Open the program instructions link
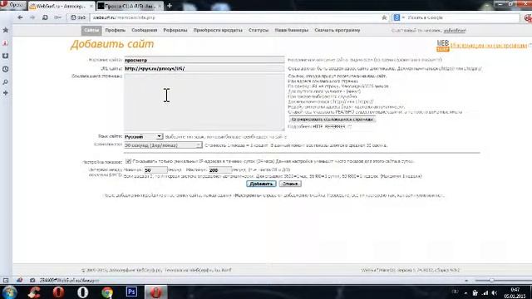 pyautogui.click(x=489, y=45)
